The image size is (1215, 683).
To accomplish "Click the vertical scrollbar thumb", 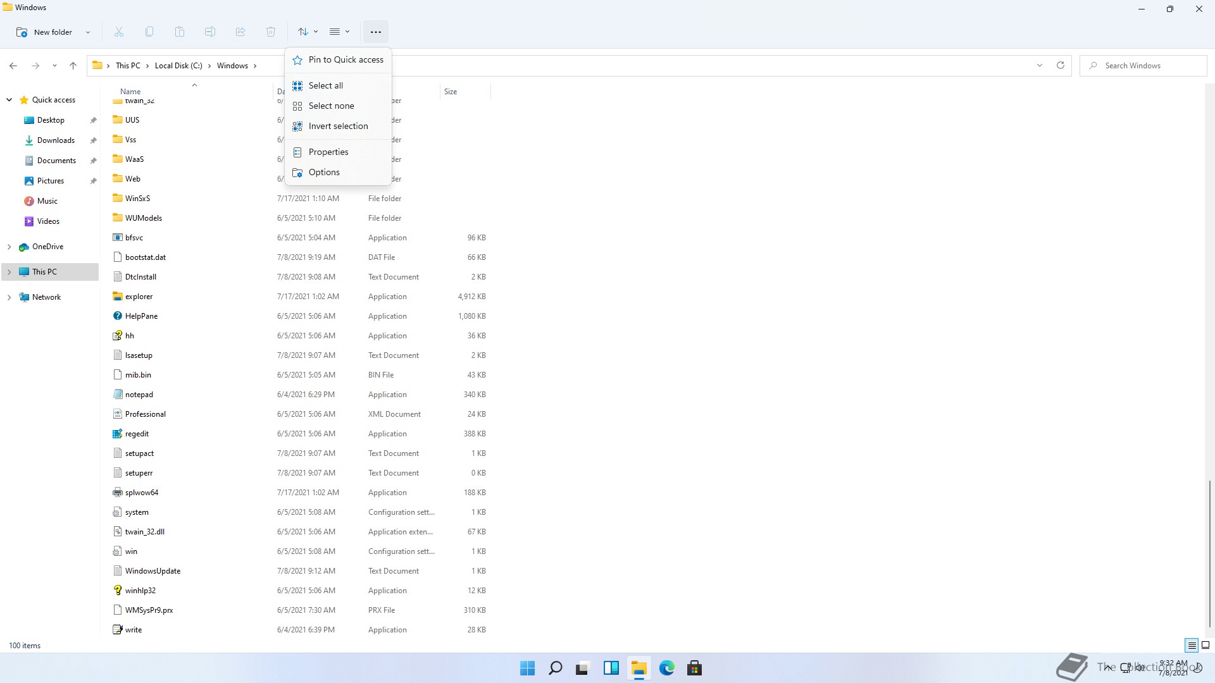I will [x=1209, y=553].
